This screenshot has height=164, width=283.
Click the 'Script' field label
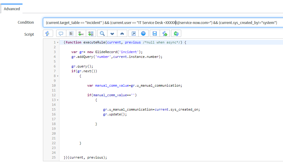29,34
